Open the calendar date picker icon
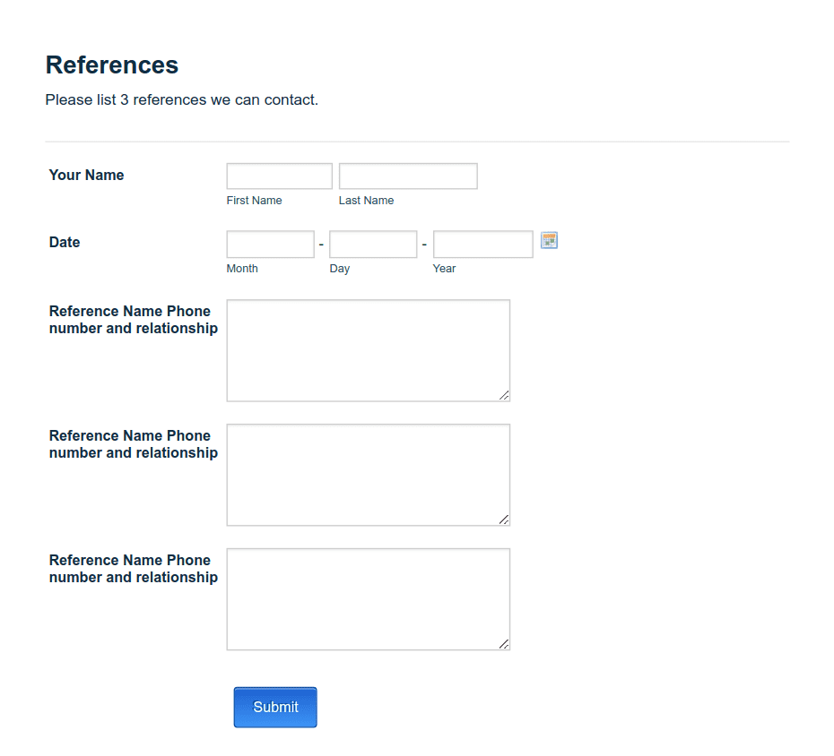Image resolution: width=834 pixels, height=756 pixels. pyautogui.click(x=548, y=240)
